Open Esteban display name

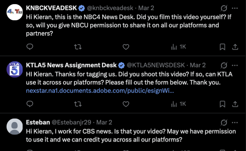click(38, 122)
